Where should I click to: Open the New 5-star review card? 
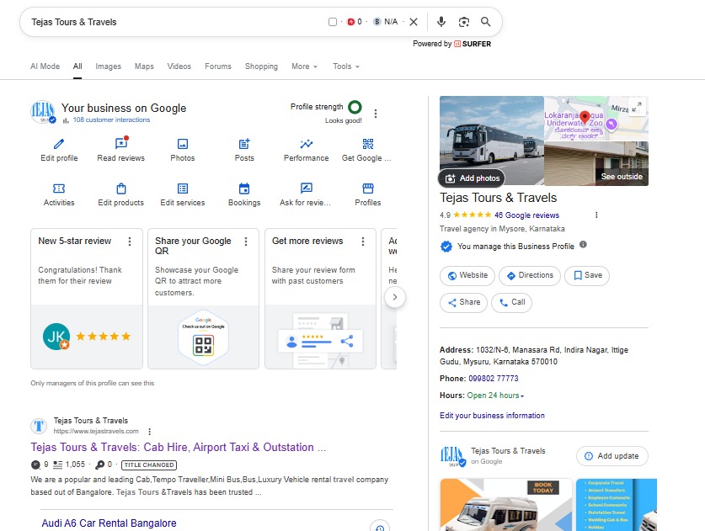[x=87, y=299]
